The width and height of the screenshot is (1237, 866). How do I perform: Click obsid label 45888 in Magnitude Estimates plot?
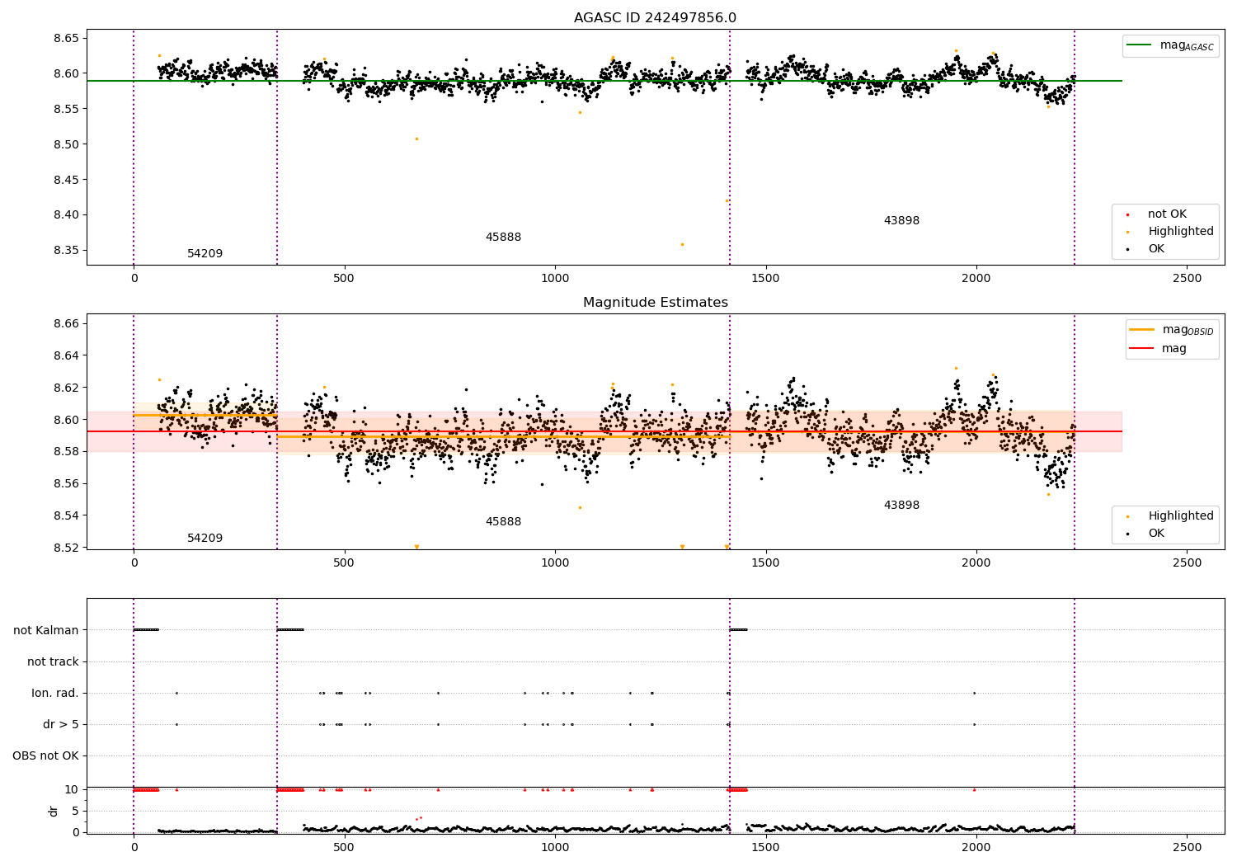point(503,522)
